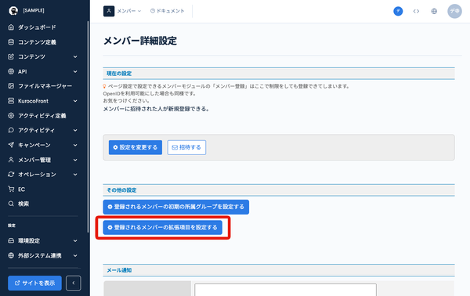Screen dimensions: 470x296
Task: Click the API globe icon in sidebar
Action: [11, 71]
